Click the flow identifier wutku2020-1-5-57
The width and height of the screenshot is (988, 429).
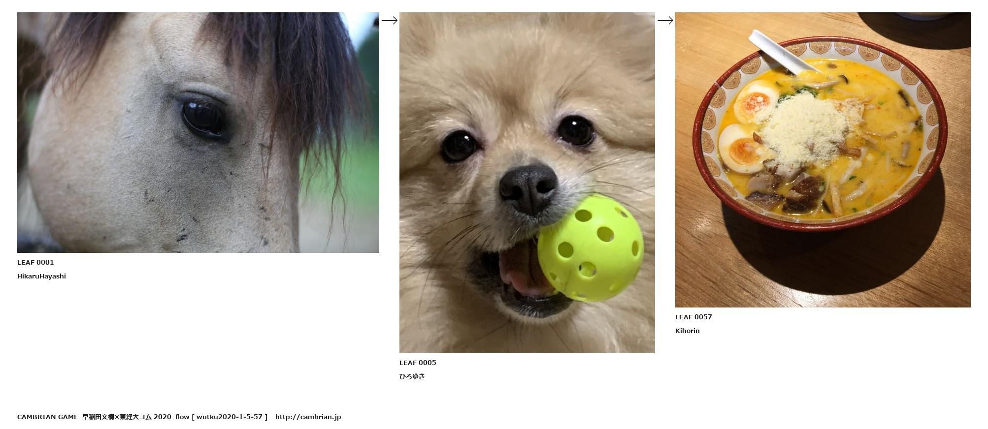click(x=230, y=417)
